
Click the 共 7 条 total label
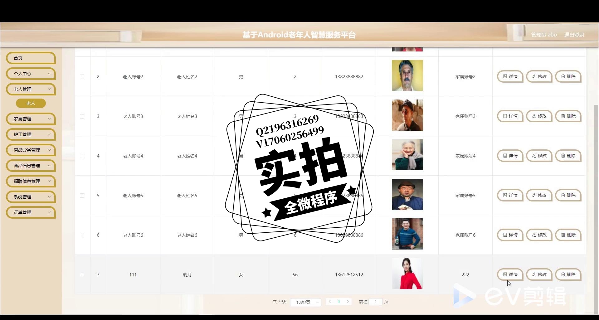pyautogui.click(x=279, y=302)
